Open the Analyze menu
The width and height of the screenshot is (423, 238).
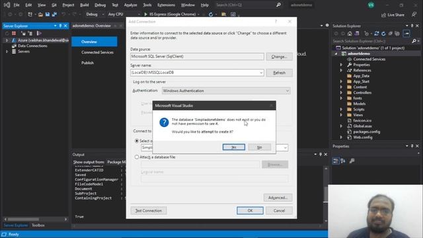coord(130,5)
